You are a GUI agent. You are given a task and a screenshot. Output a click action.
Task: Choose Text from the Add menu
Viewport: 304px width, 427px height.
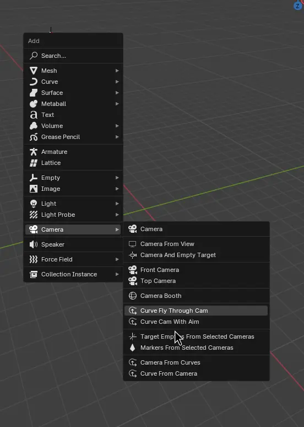pos(73,115)
